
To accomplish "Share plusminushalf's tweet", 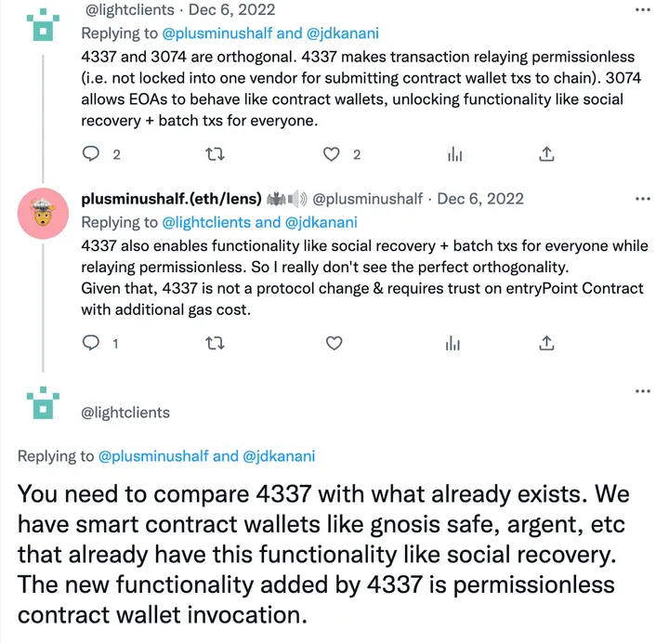I will [546, 343].
